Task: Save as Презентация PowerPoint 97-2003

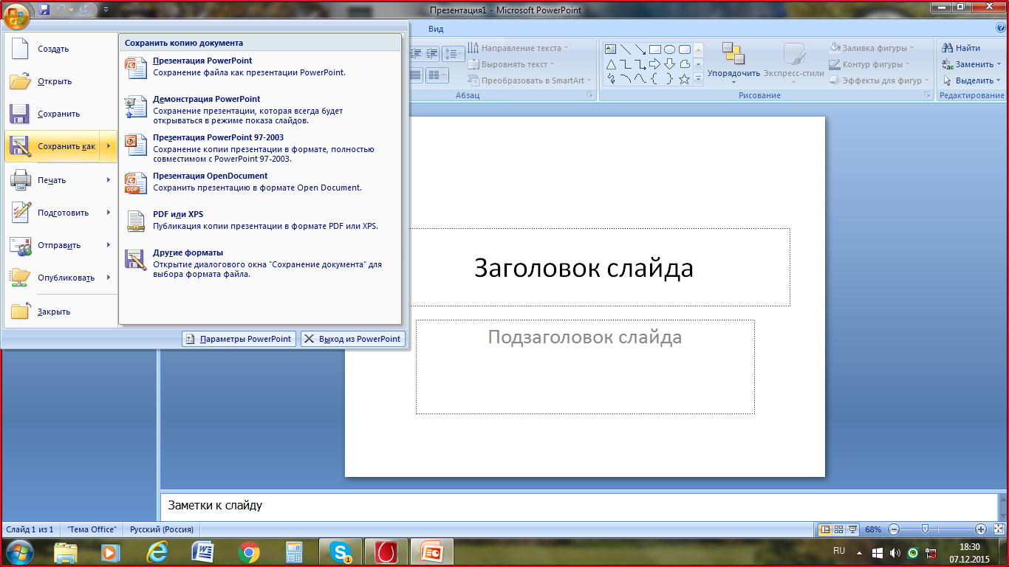Action: coord(260,148)
